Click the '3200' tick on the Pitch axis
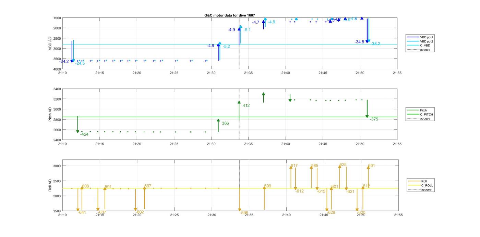480x237 pixels. click(x=57, y=99)
